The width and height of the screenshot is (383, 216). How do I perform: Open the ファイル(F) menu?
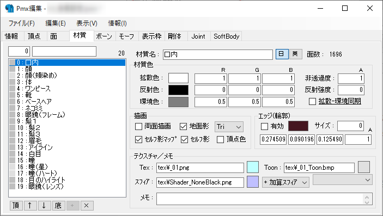tap(21, 23)
